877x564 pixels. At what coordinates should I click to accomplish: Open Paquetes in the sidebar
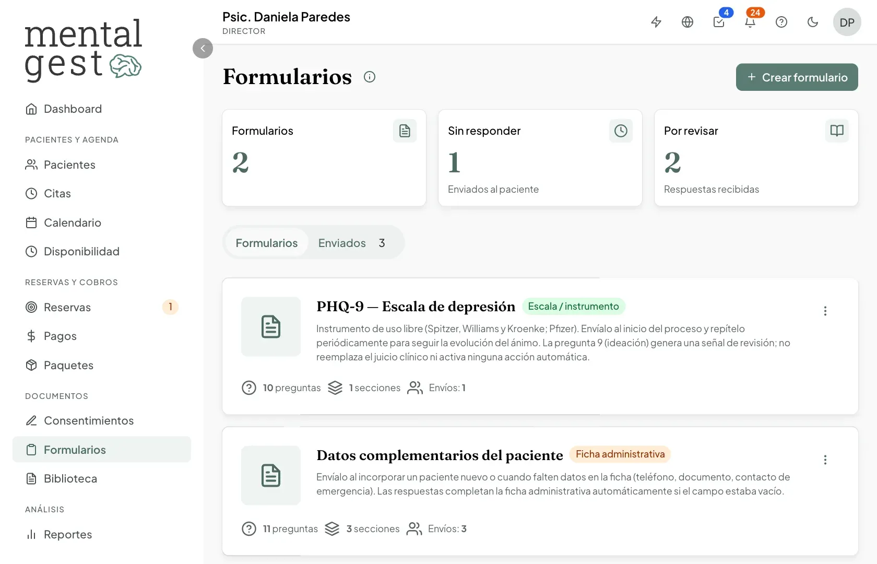(102, 365)
